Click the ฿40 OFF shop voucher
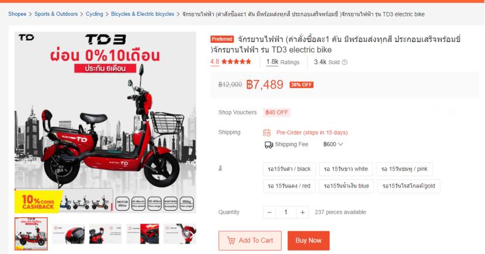Image resolution: width=485 pixels, height=254 pixels. coord(277,113)
